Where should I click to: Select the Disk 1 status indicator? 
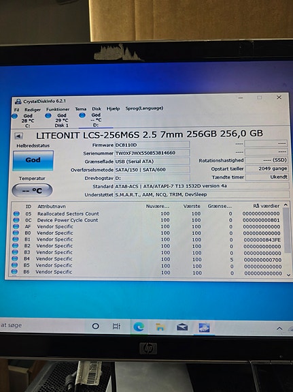[58, 120]
